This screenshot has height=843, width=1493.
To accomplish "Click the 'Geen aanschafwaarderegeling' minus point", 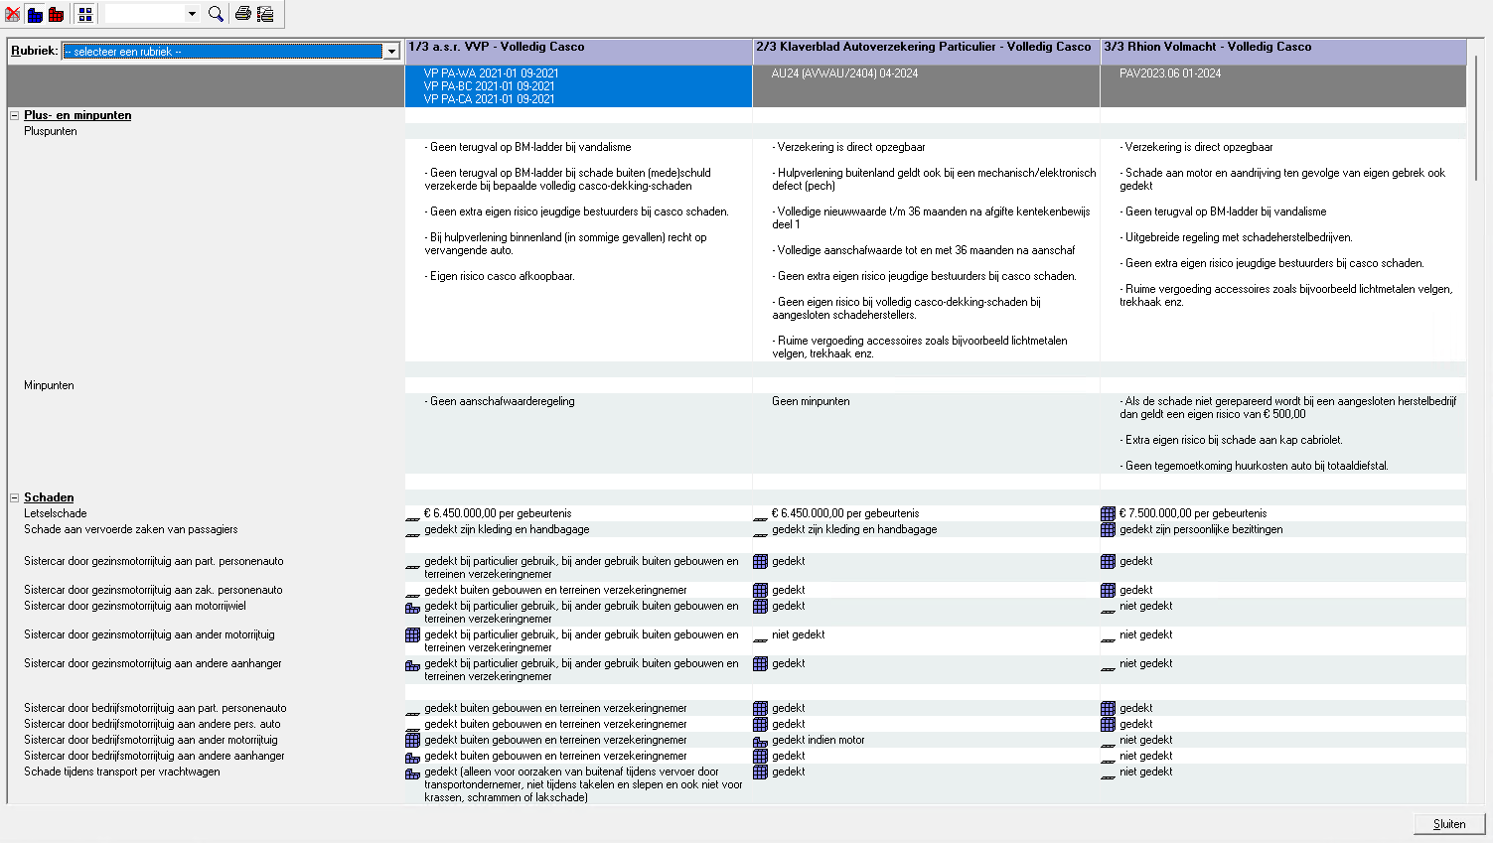I will pos(500,401).
